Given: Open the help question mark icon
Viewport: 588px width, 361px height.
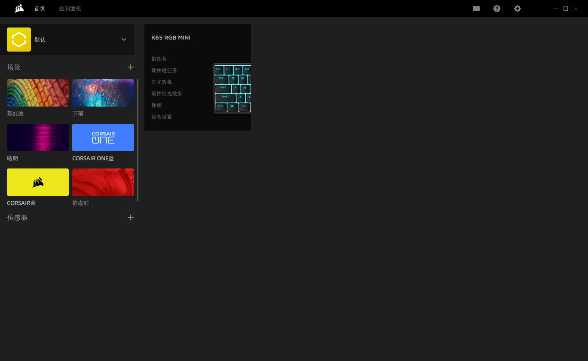Looking at the screenshot, I should coord(497,9).
